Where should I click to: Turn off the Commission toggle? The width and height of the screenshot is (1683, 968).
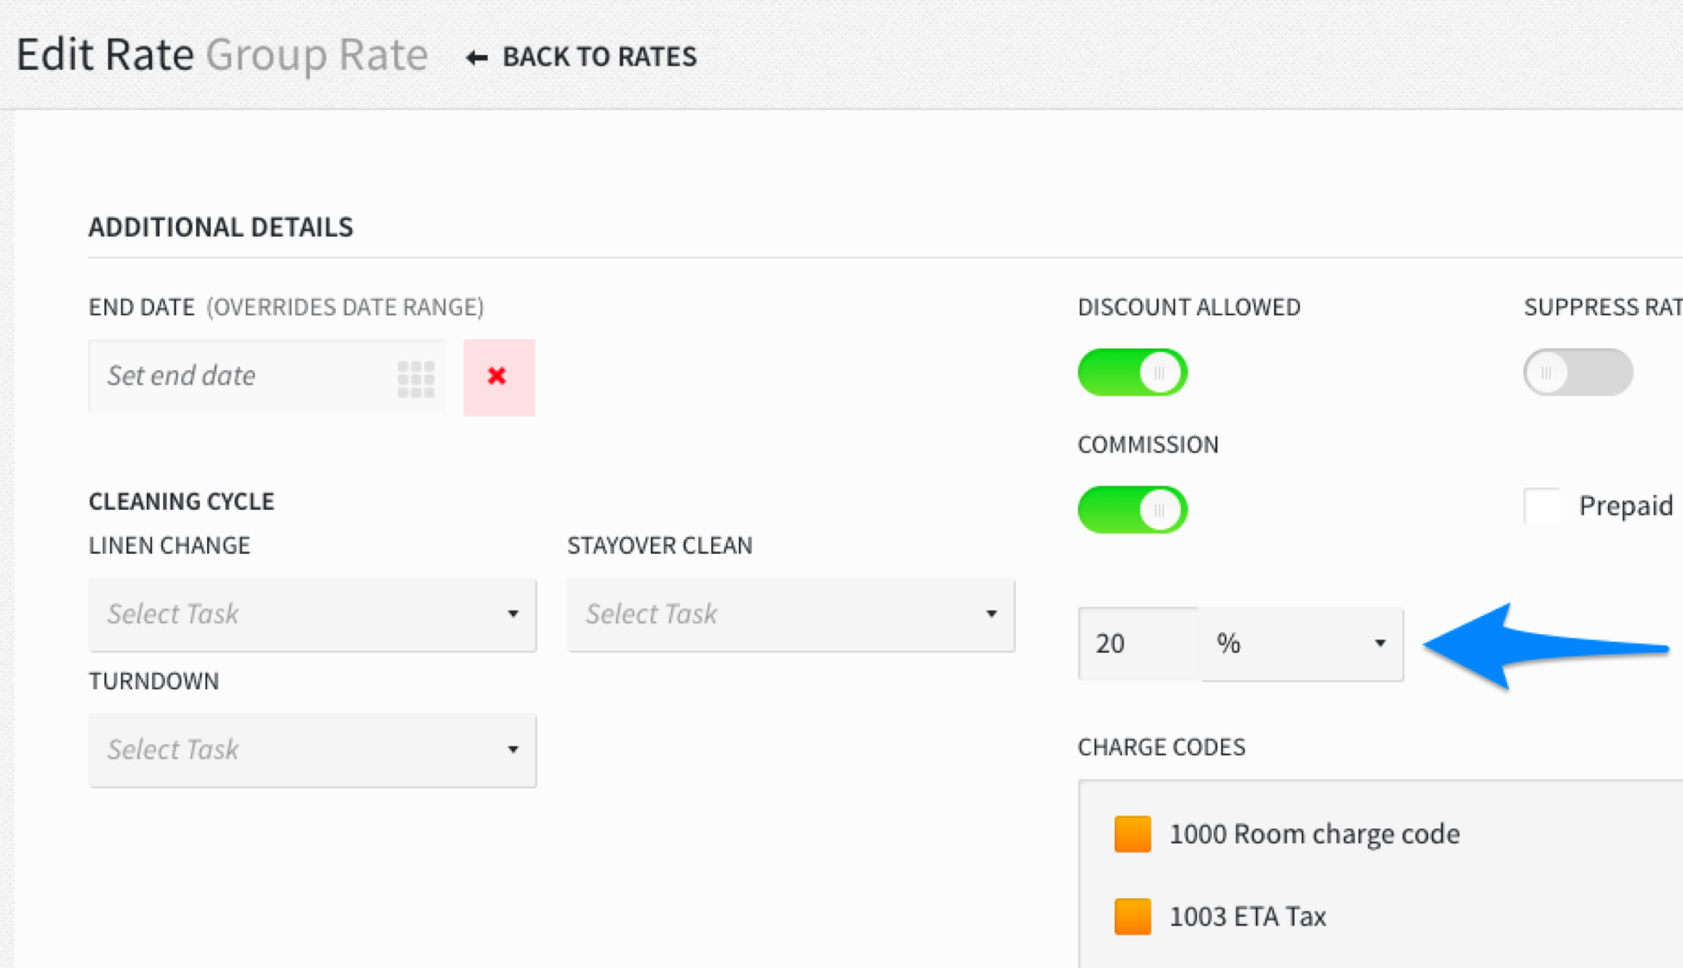[x=1132, y=510]
